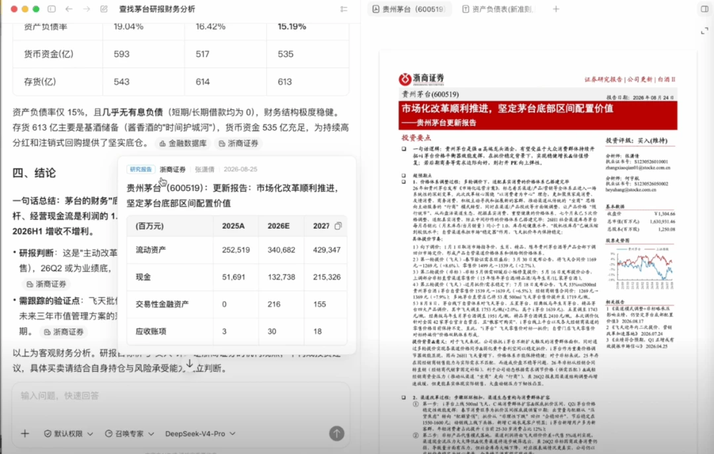Open the 浙商证券 citation under 研报判断
Screen dimensions: 714x454
46,284
